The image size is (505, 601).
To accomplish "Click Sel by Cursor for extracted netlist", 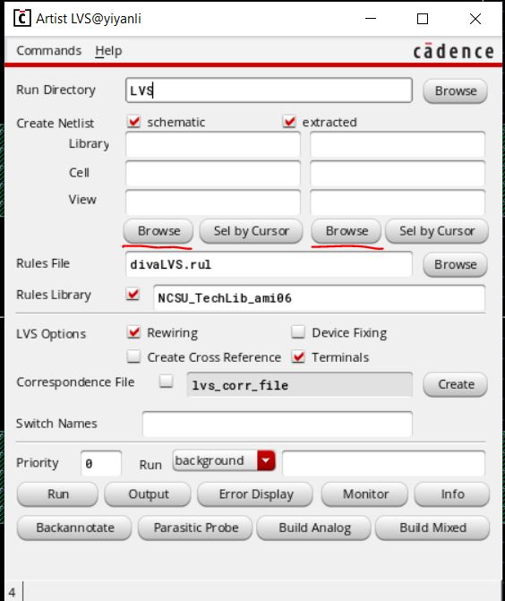I will [437, 231].
